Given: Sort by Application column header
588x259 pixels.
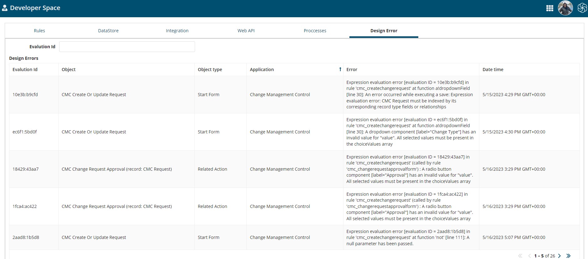Looking at the screenshot, I should pos(262,70).
